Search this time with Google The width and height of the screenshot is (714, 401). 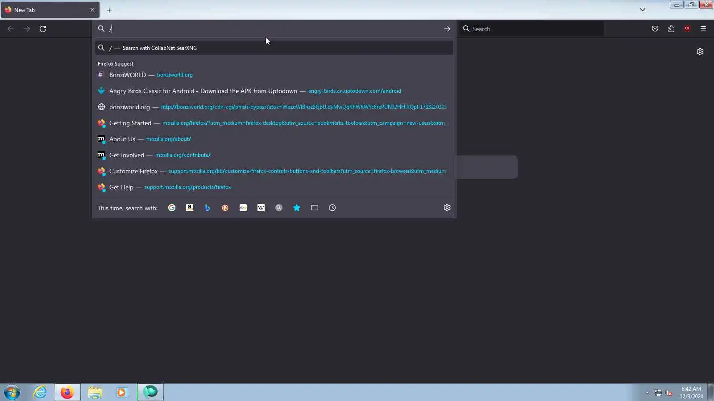[x=172, y=208]
